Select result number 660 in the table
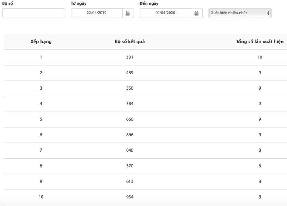 pyautogui.click(x=130, y=119)
